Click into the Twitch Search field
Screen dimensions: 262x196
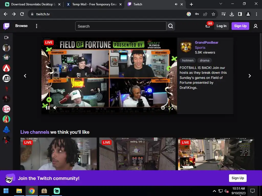click(121, 26)
